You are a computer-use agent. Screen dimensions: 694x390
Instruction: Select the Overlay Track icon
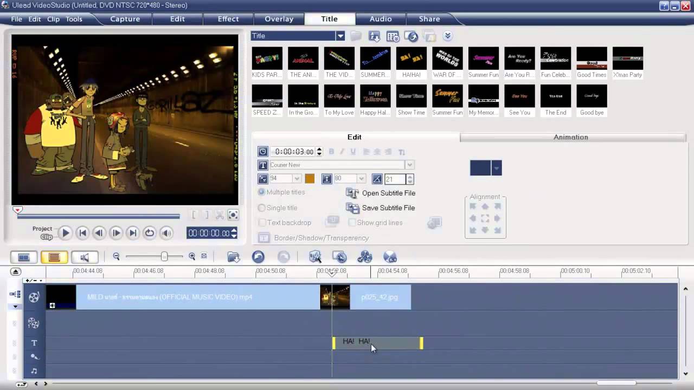34,323
